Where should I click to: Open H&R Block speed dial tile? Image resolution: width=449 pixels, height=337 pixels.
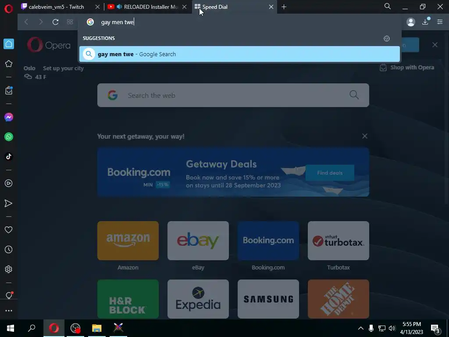[128, 299]
